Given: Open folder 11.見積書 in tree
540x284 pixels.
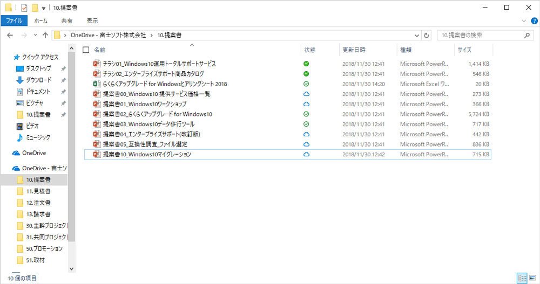Looking at the screenshot, I should [38, 191].
